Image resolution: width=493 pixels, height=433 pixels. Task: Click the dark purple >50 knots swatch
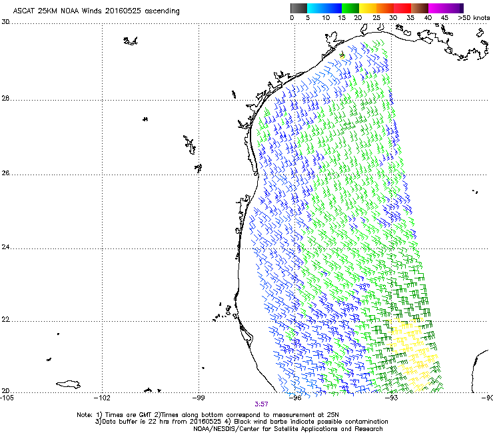461,8
